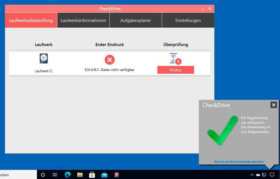This screenshot has height=179, width=280.
Task: Switch to the Laufwerksüberprüfung tab
Action: 31,20
